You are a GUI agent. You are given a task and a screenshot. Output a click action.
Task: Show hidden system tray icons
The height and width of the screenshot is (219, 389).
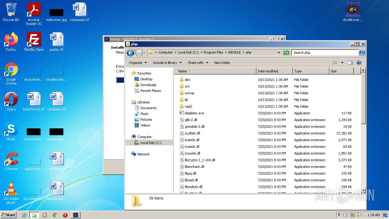(x=339, y=215)
